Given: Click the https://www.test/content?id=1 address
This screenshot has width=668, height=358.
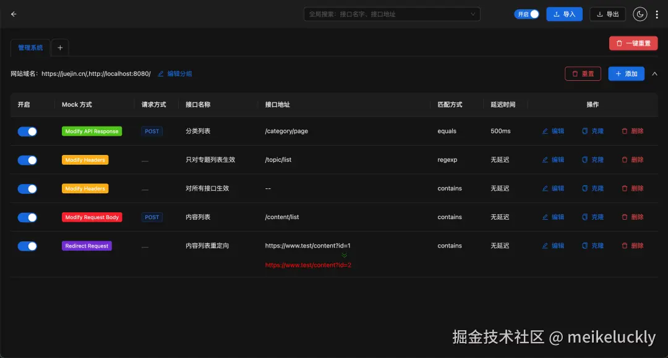Looking at the screenshot, I should tap(307, 245).
